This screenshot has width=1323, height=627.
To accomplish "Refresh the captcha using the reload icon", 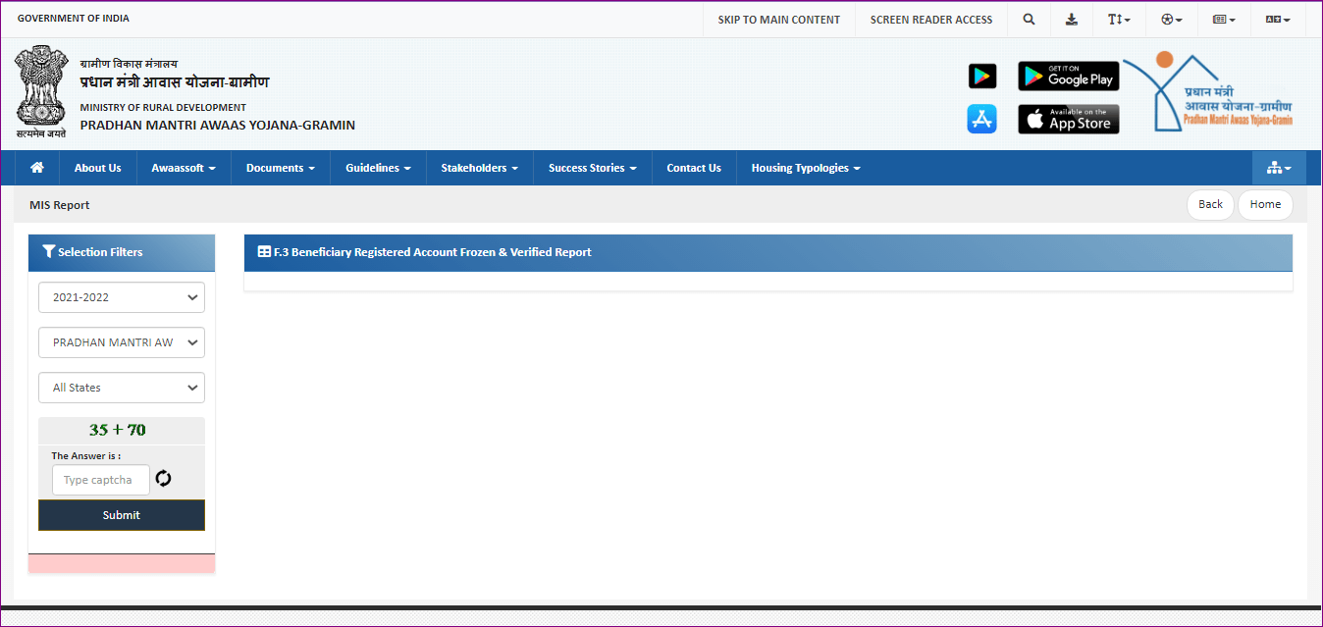I will point(163,479).
